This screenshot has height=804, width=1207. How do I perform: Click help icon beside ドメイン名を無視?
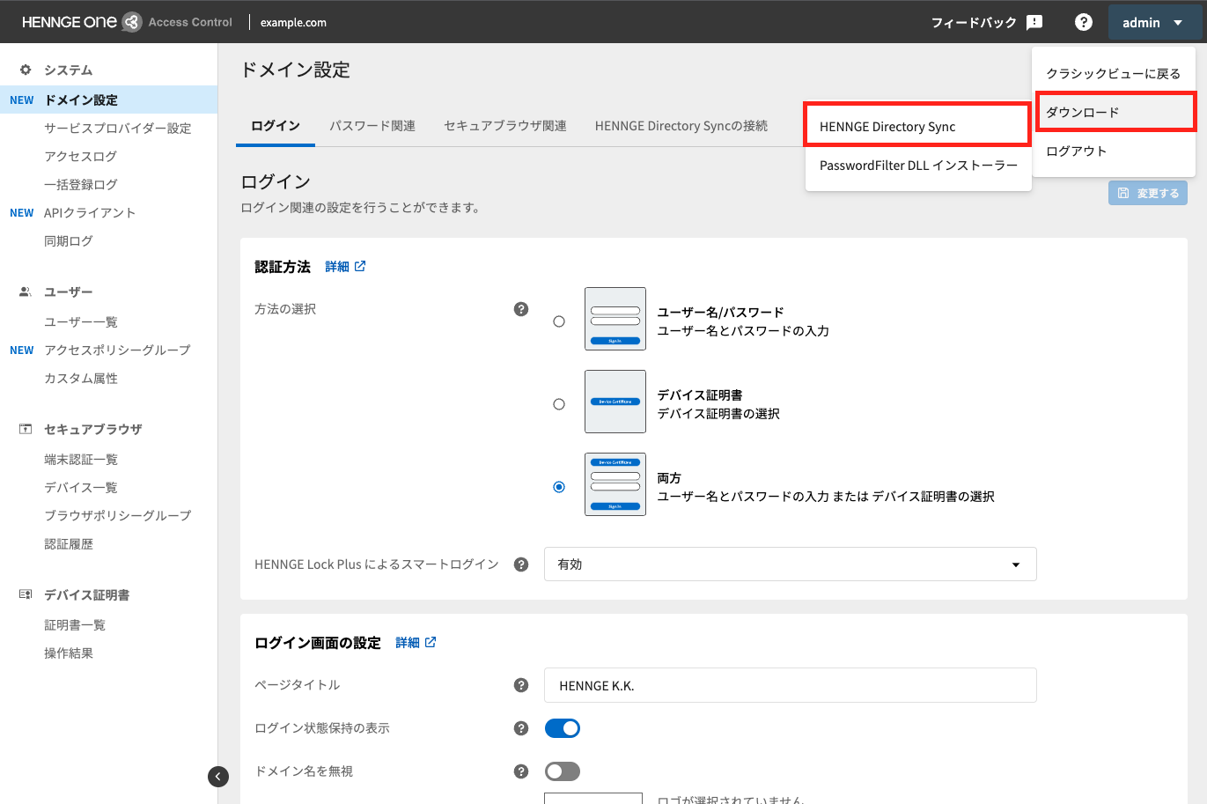tap(521, 771)
